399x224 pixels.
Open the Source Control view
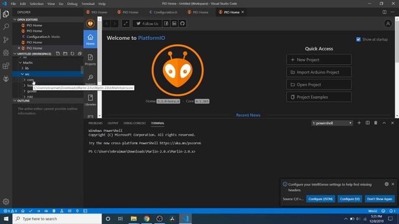(6, 40)
